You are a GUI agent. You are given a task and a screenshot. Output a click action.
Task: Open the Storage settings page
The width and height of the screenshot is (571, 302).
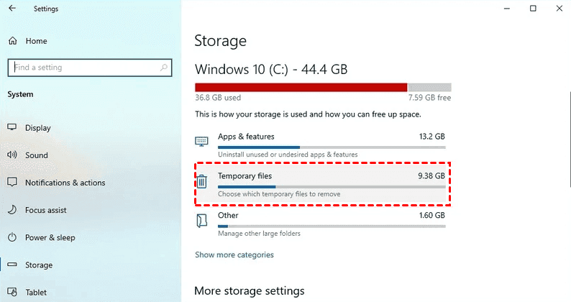point(38,265)
